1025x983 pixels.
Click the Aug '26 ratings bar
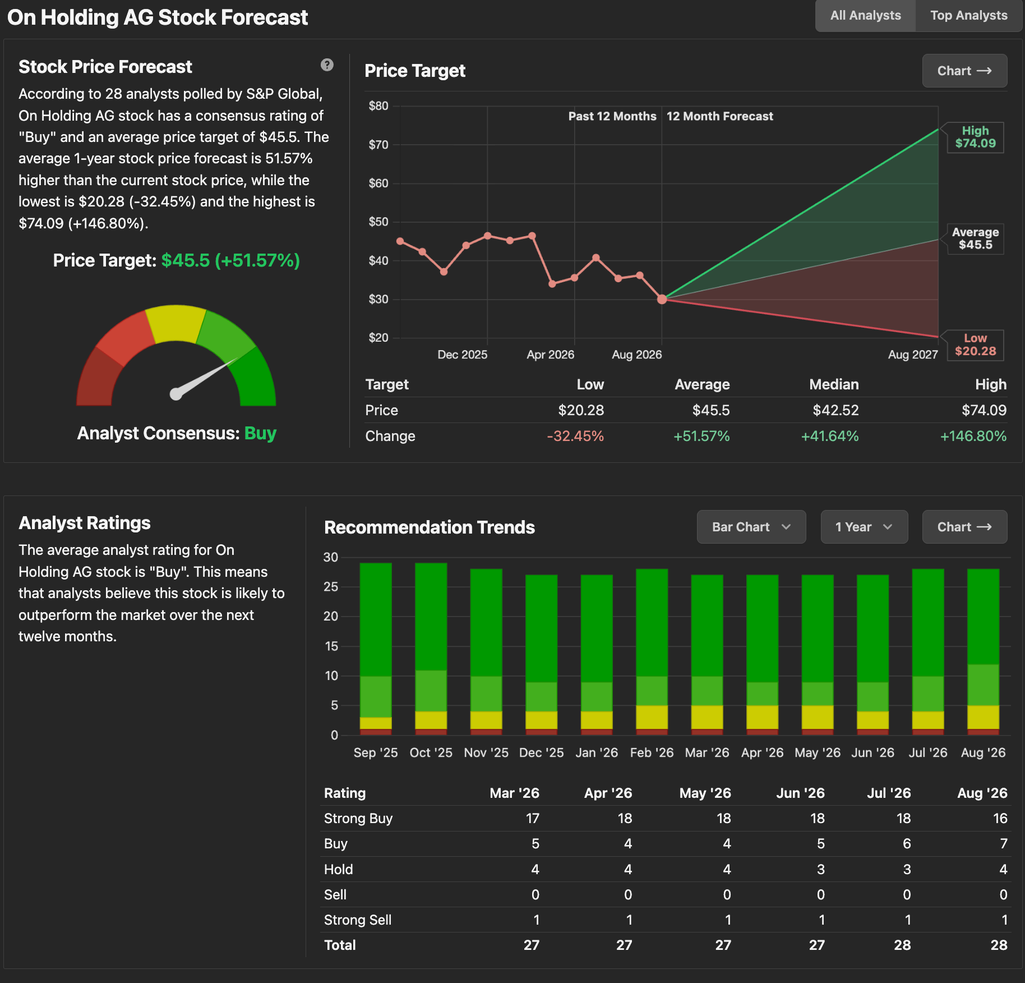(x=983, y=652)
